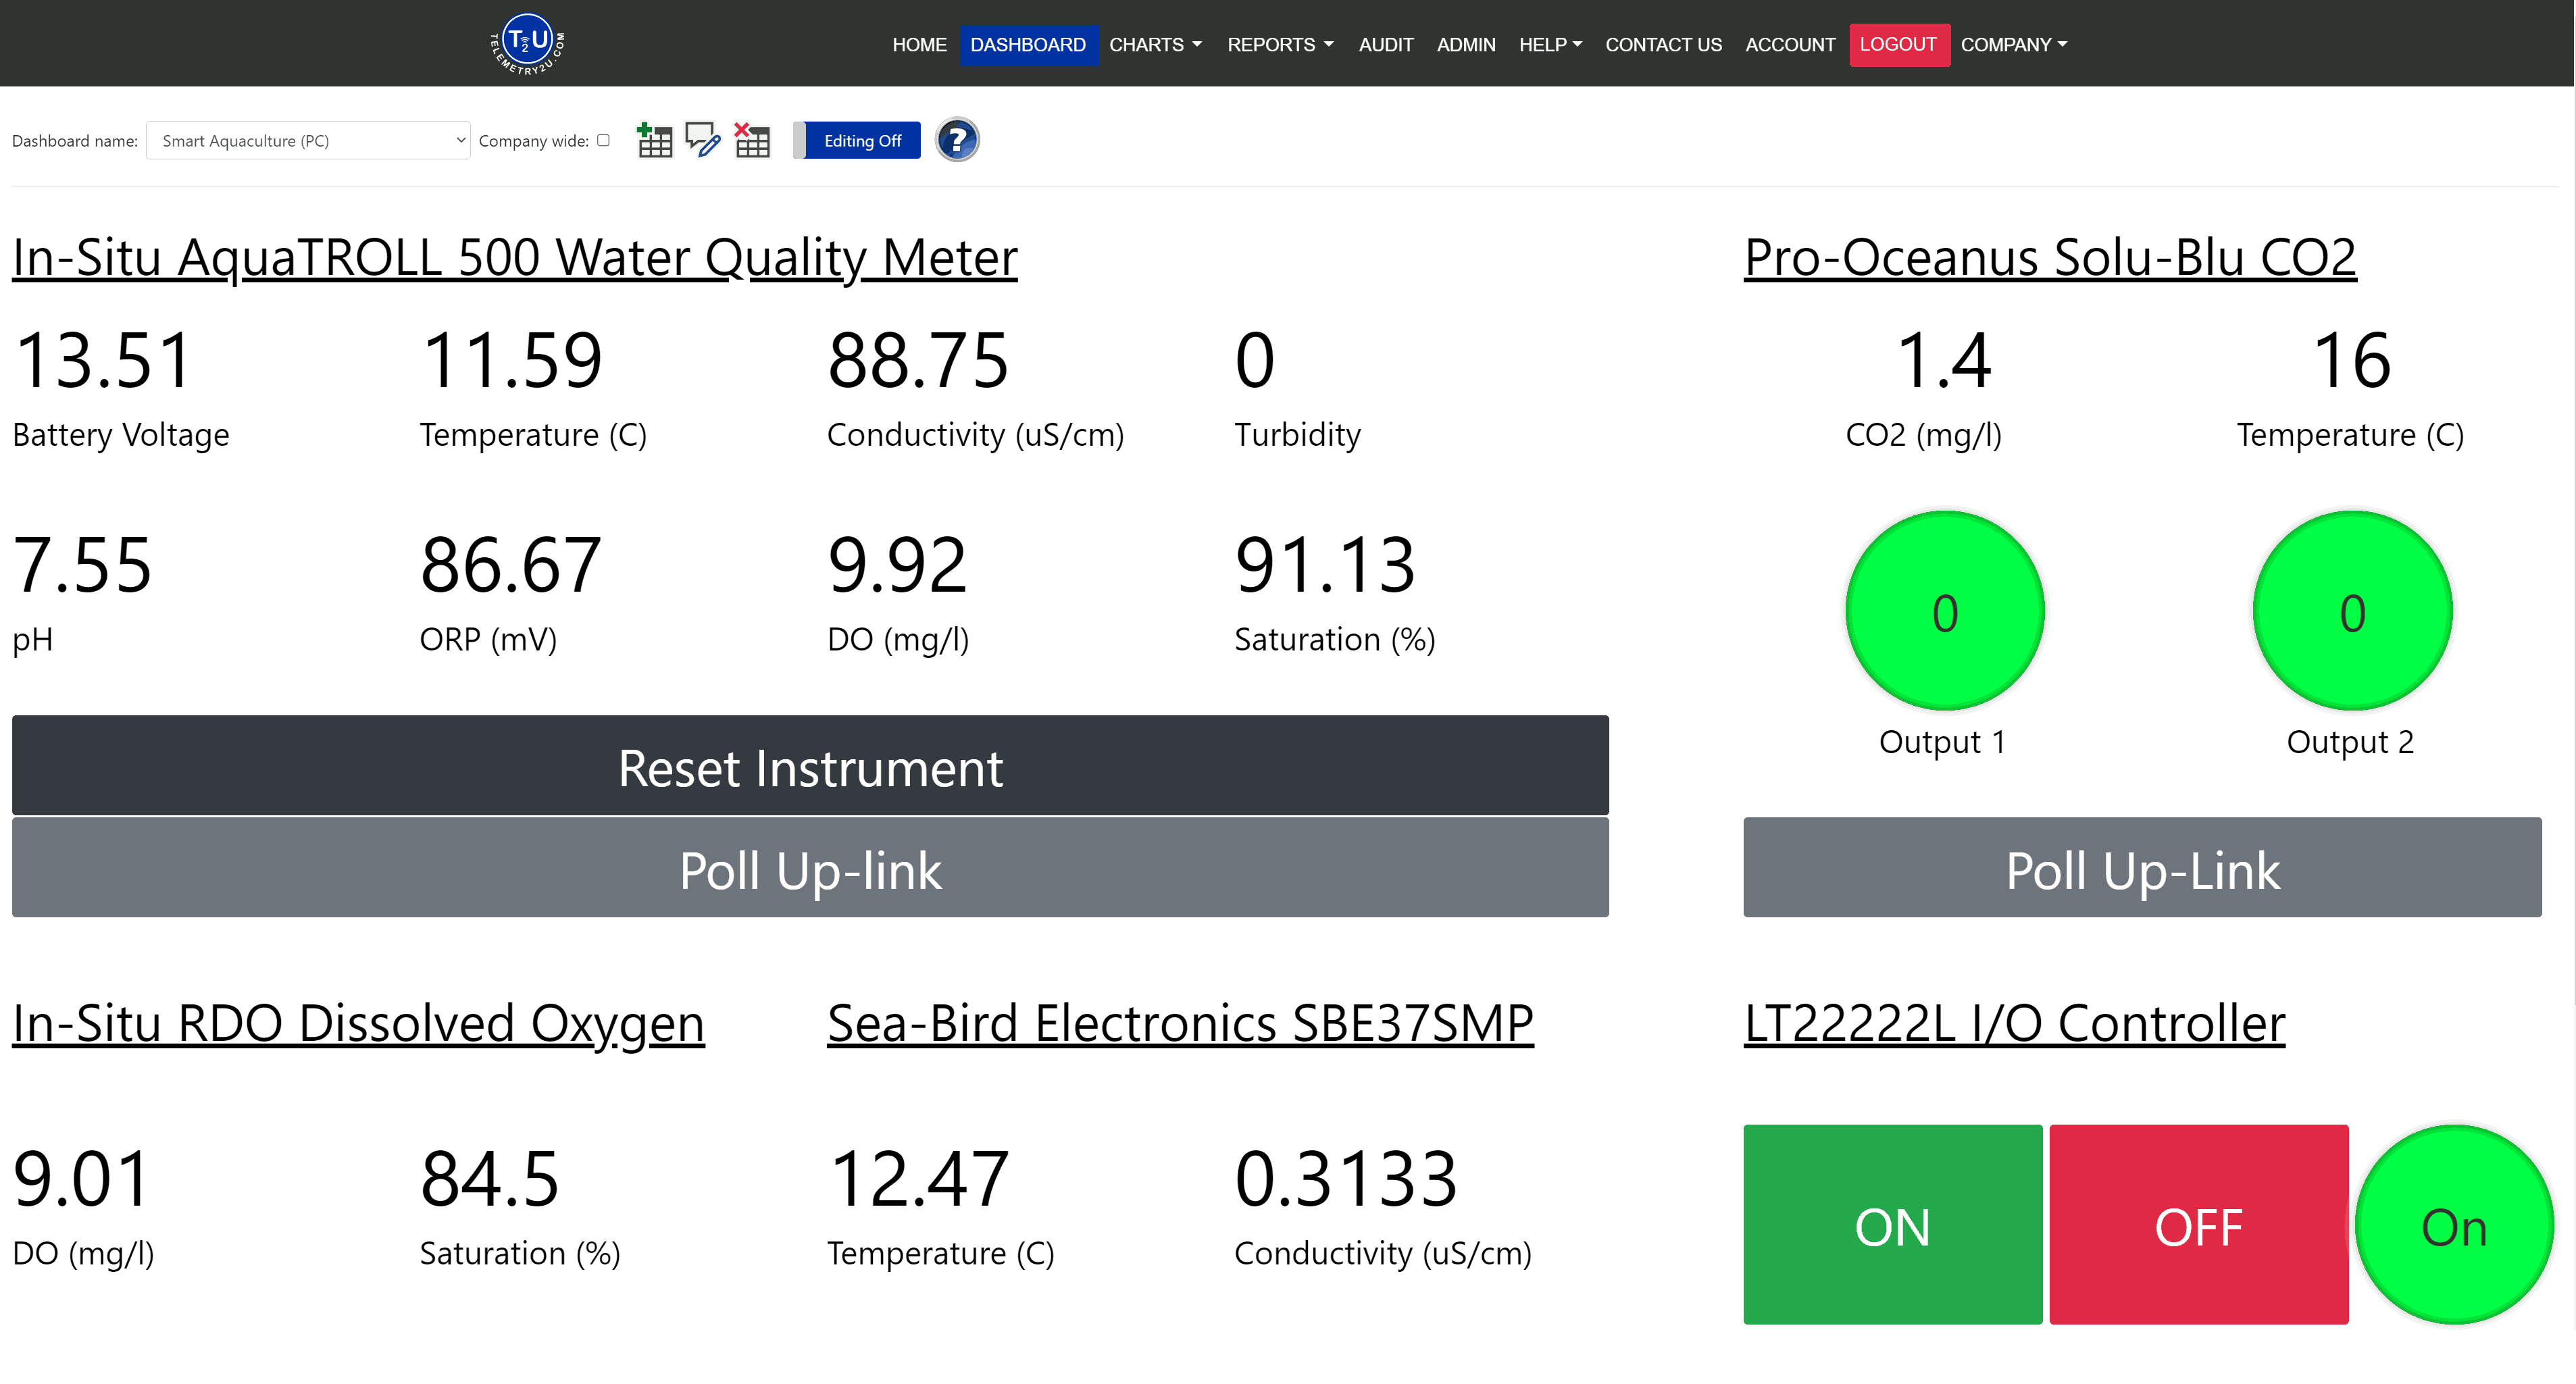2576x1384 pixels.
Task: Open In-Situ AquaTROLL 500 Water Quality Meter link
Action: (515, 258)
